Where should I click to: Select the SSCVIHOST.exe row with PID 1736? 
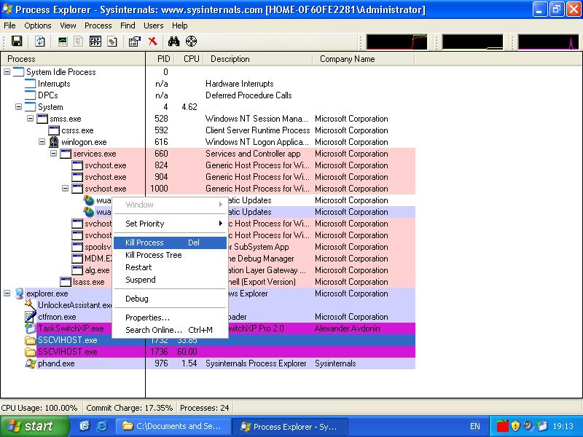point(208,352)
